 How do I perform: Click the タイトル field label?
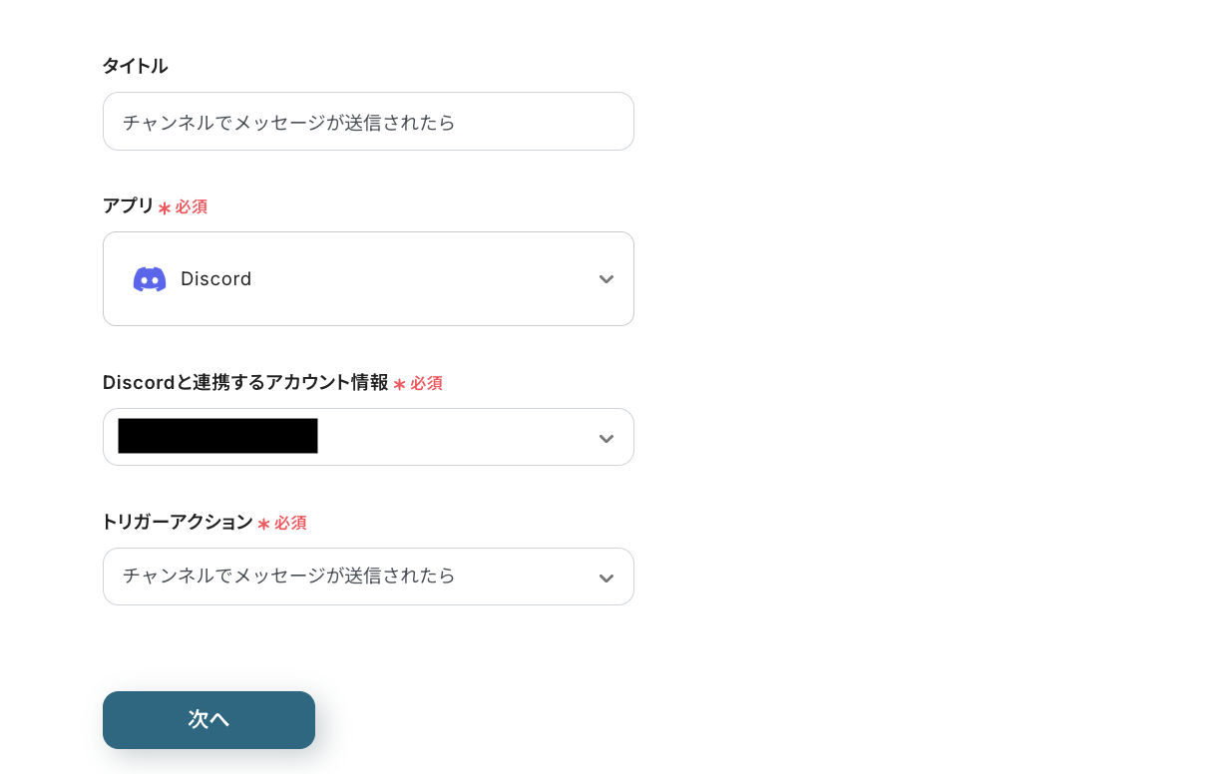coord(135,66)
